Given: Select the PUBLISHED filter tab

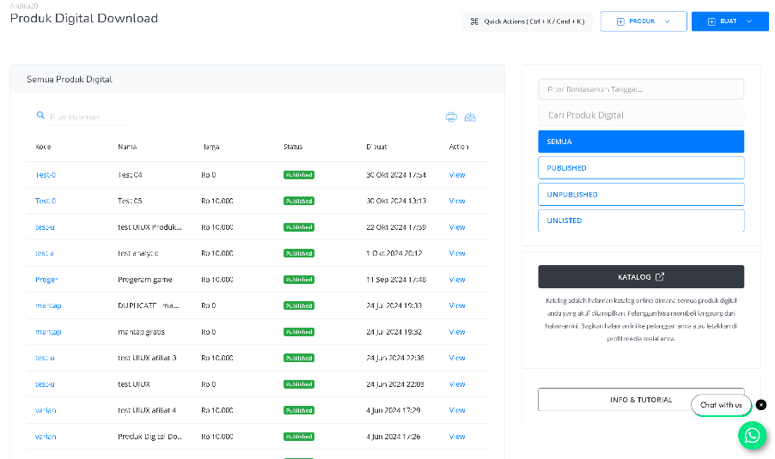Looking at the screenshot, I should coord(641,168).
